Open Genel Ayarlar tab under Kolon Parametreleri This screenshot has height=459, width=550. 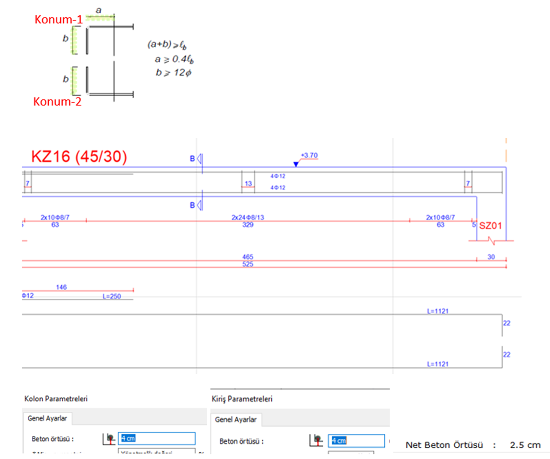(x=47, y=418)
